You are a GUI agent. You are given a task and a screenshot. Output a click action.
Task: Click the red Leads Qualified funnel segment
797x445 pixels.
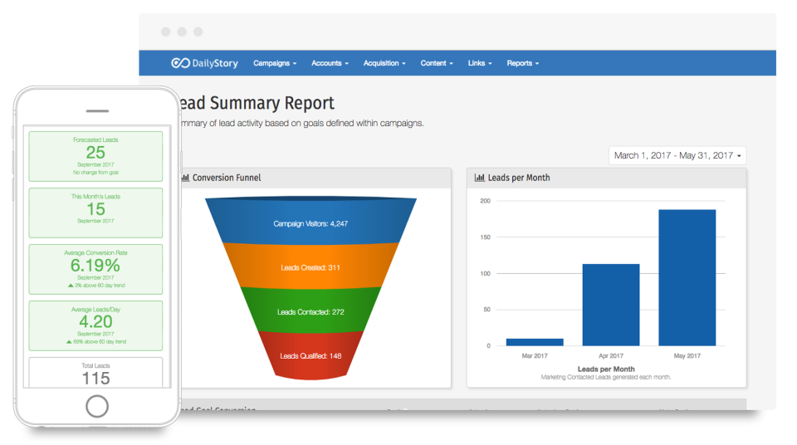[311, 355]
